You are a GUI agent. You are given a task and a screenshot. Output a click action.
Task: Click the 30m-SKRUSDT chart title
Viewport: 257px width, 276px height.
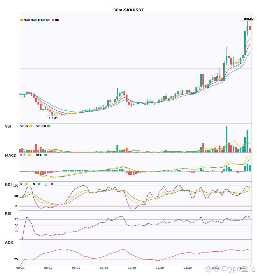[128, 10]
